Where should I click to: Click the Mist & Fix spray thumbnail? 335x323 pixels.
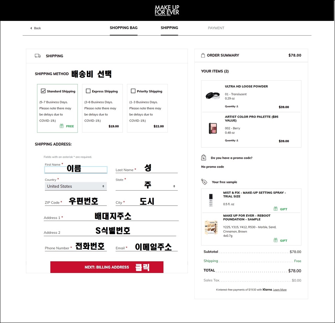pos(211,200)
